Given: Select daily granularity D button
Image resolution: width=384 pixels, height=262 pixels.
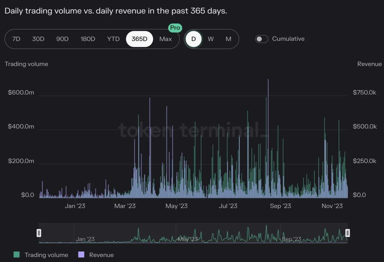Looking at the screenshot, I should pyautogui.click(x=194, y=39).
